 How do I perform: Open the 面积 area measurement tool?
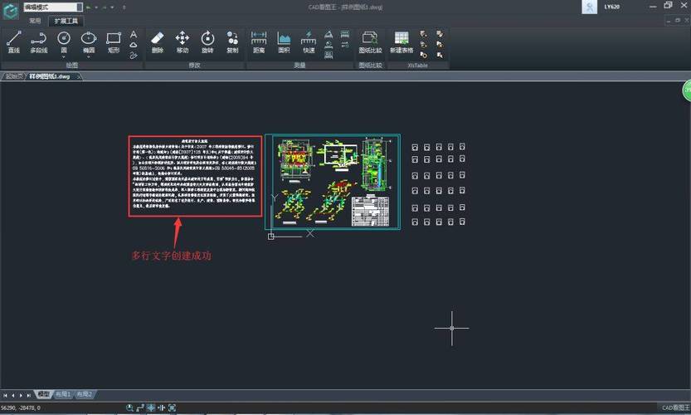284,41
